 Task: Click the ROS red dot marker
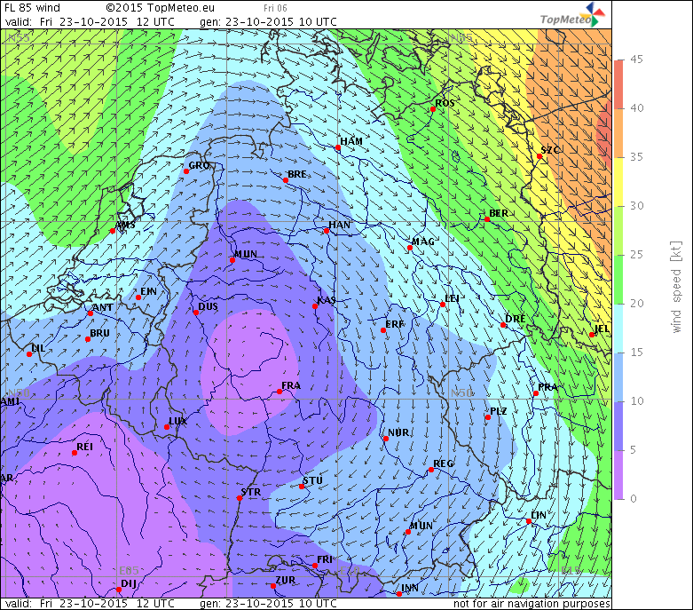(x=433, y=109)
